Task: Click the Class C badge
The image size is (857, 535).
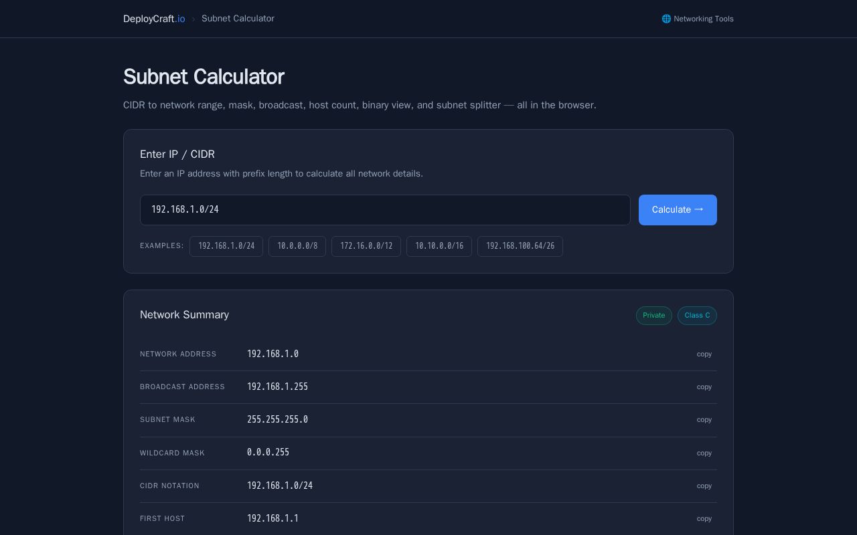Action: [x=697, y=316]
